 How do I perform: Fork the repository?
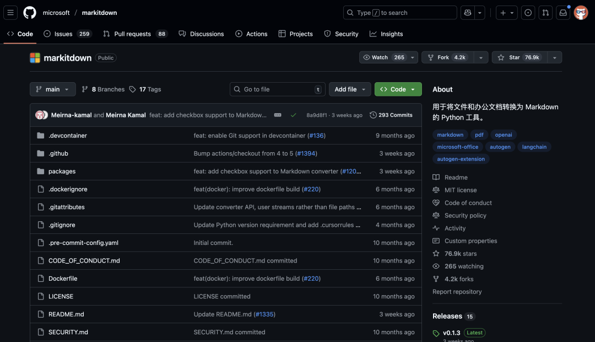point(448,57)
